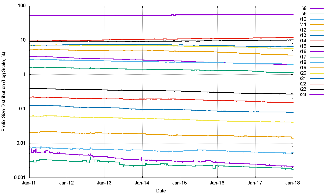Image resolution: width=329 pixels, height=195 pixels.
Task: Pick the light blue swatch beside \18
Action: (x=316, y=62)
